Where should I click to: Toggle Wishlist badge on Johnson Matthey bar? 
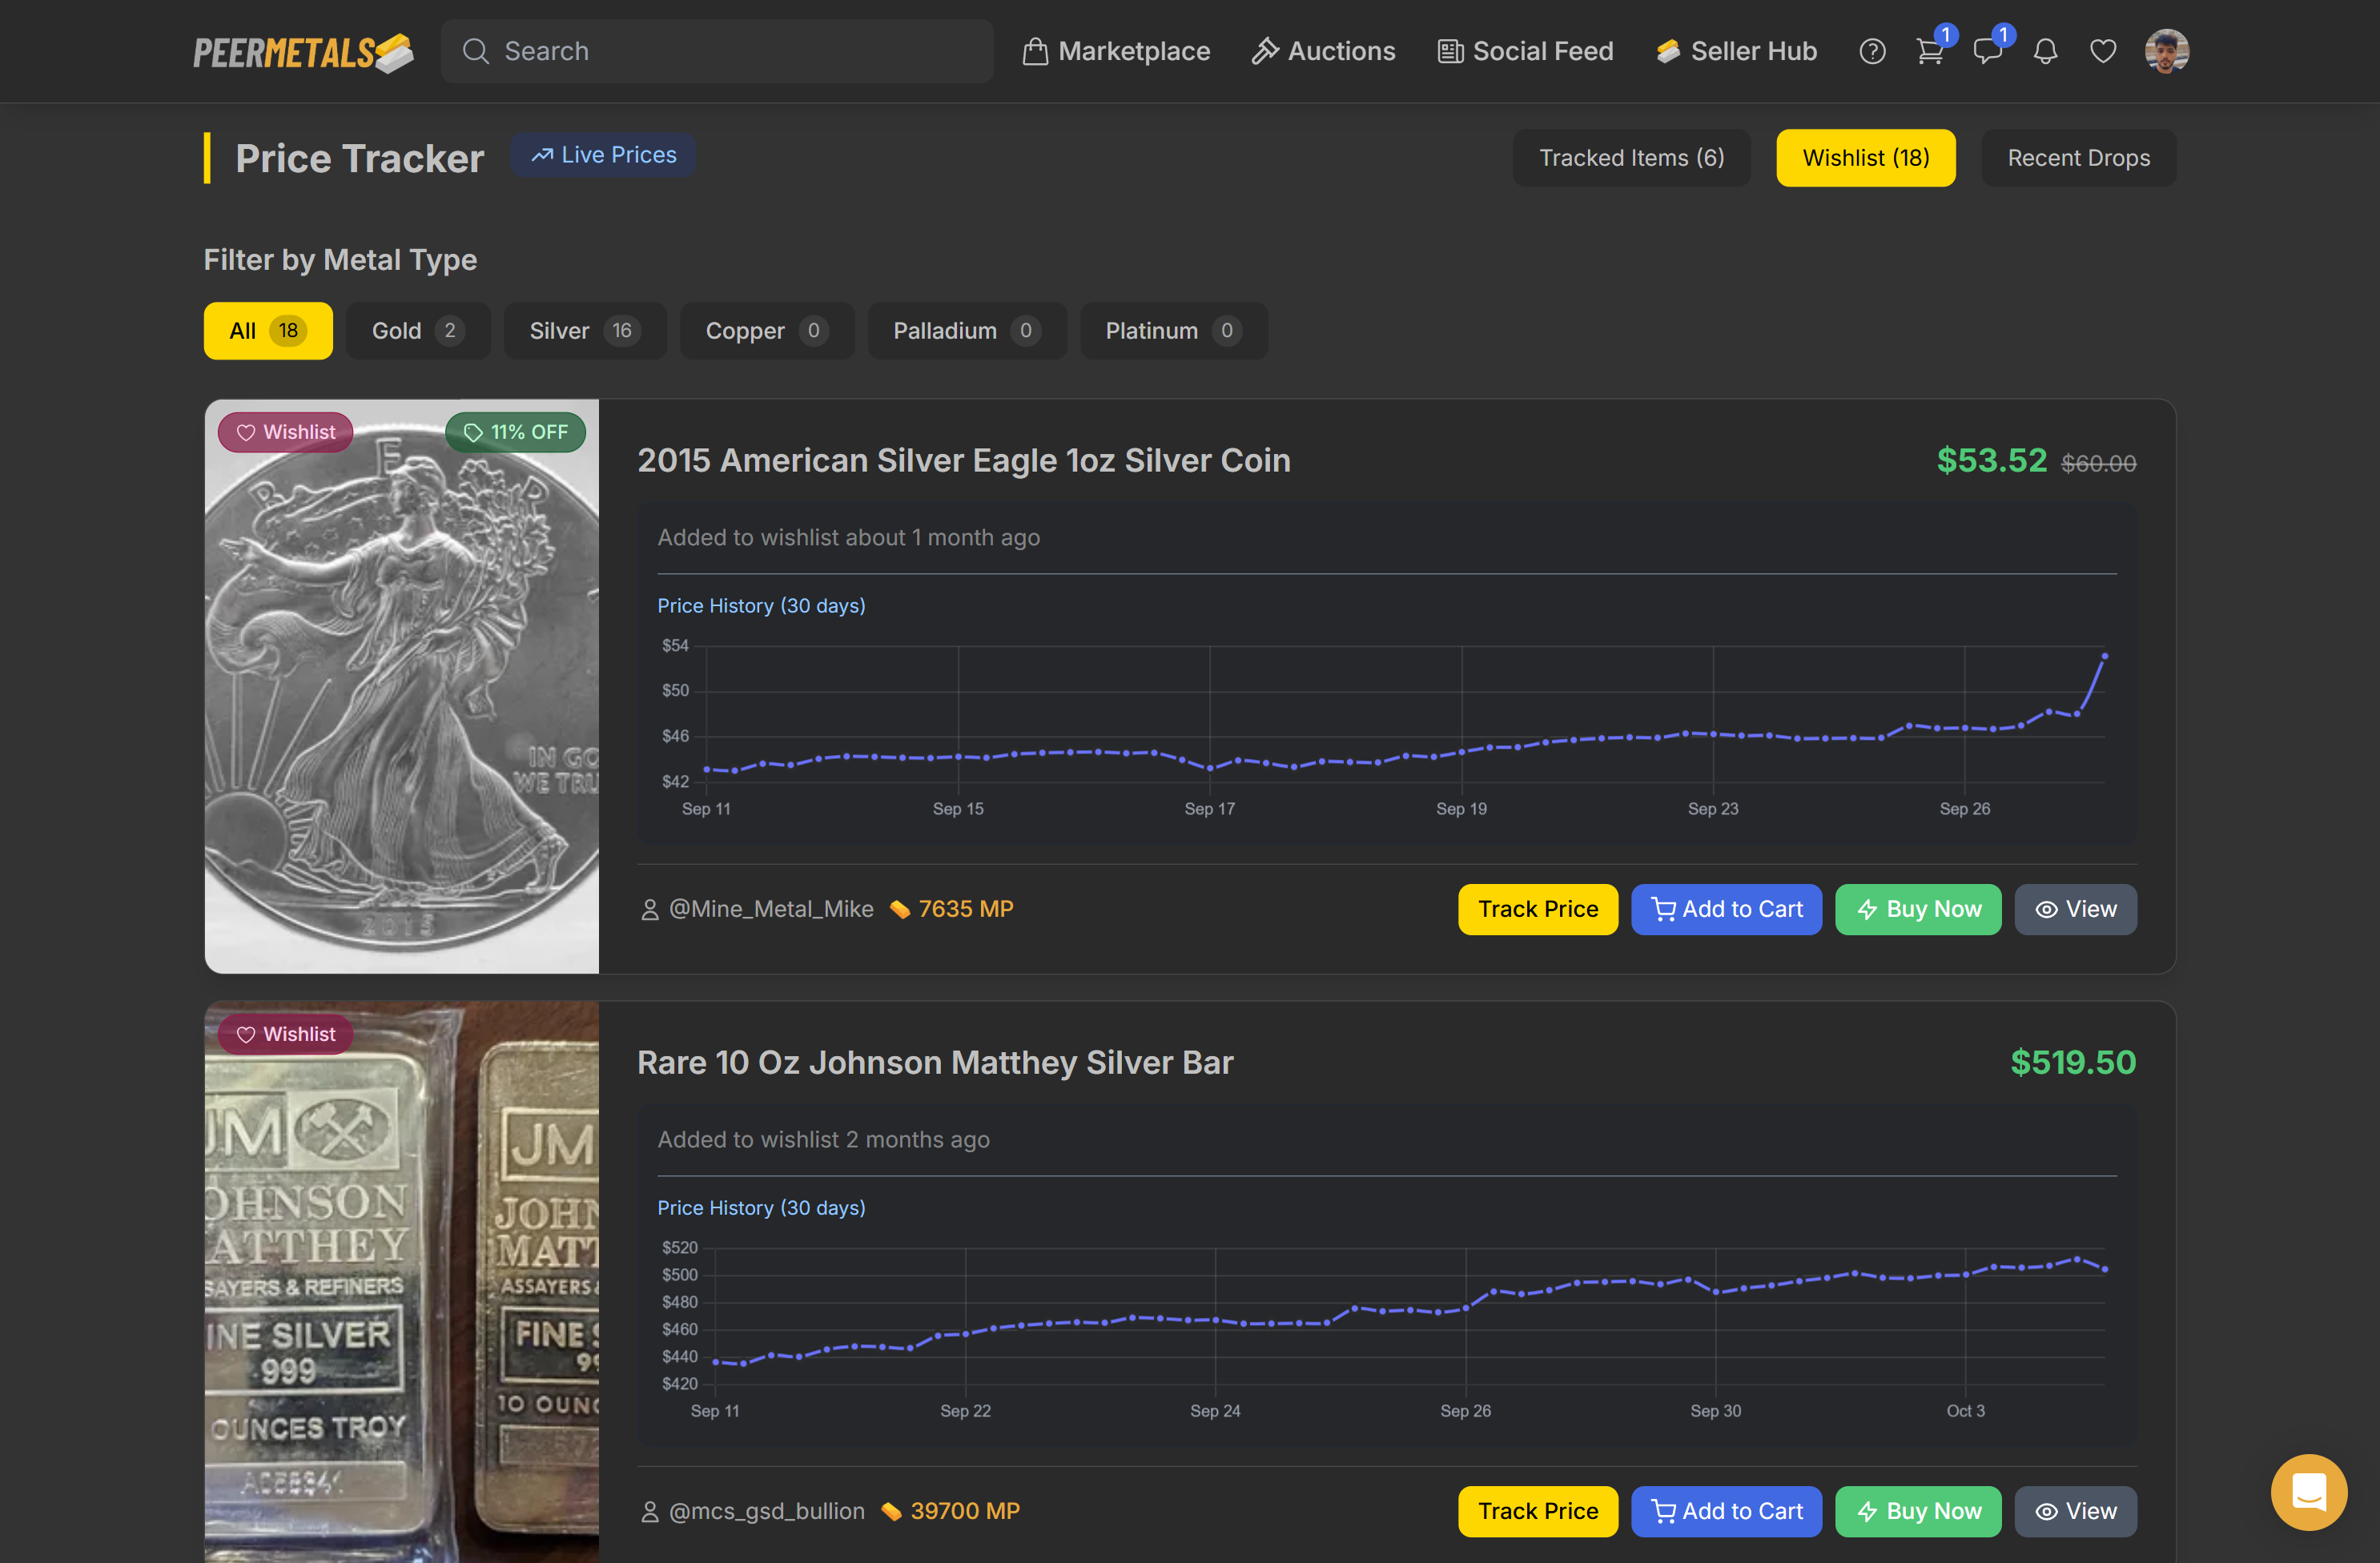tap(286, 1034)
